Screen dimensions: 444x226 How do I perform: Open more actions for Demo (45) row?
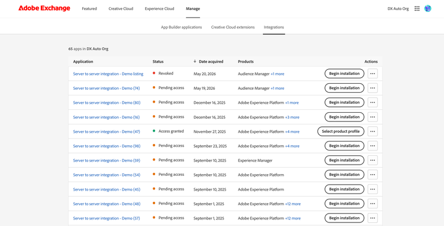[x=372, y=189]
